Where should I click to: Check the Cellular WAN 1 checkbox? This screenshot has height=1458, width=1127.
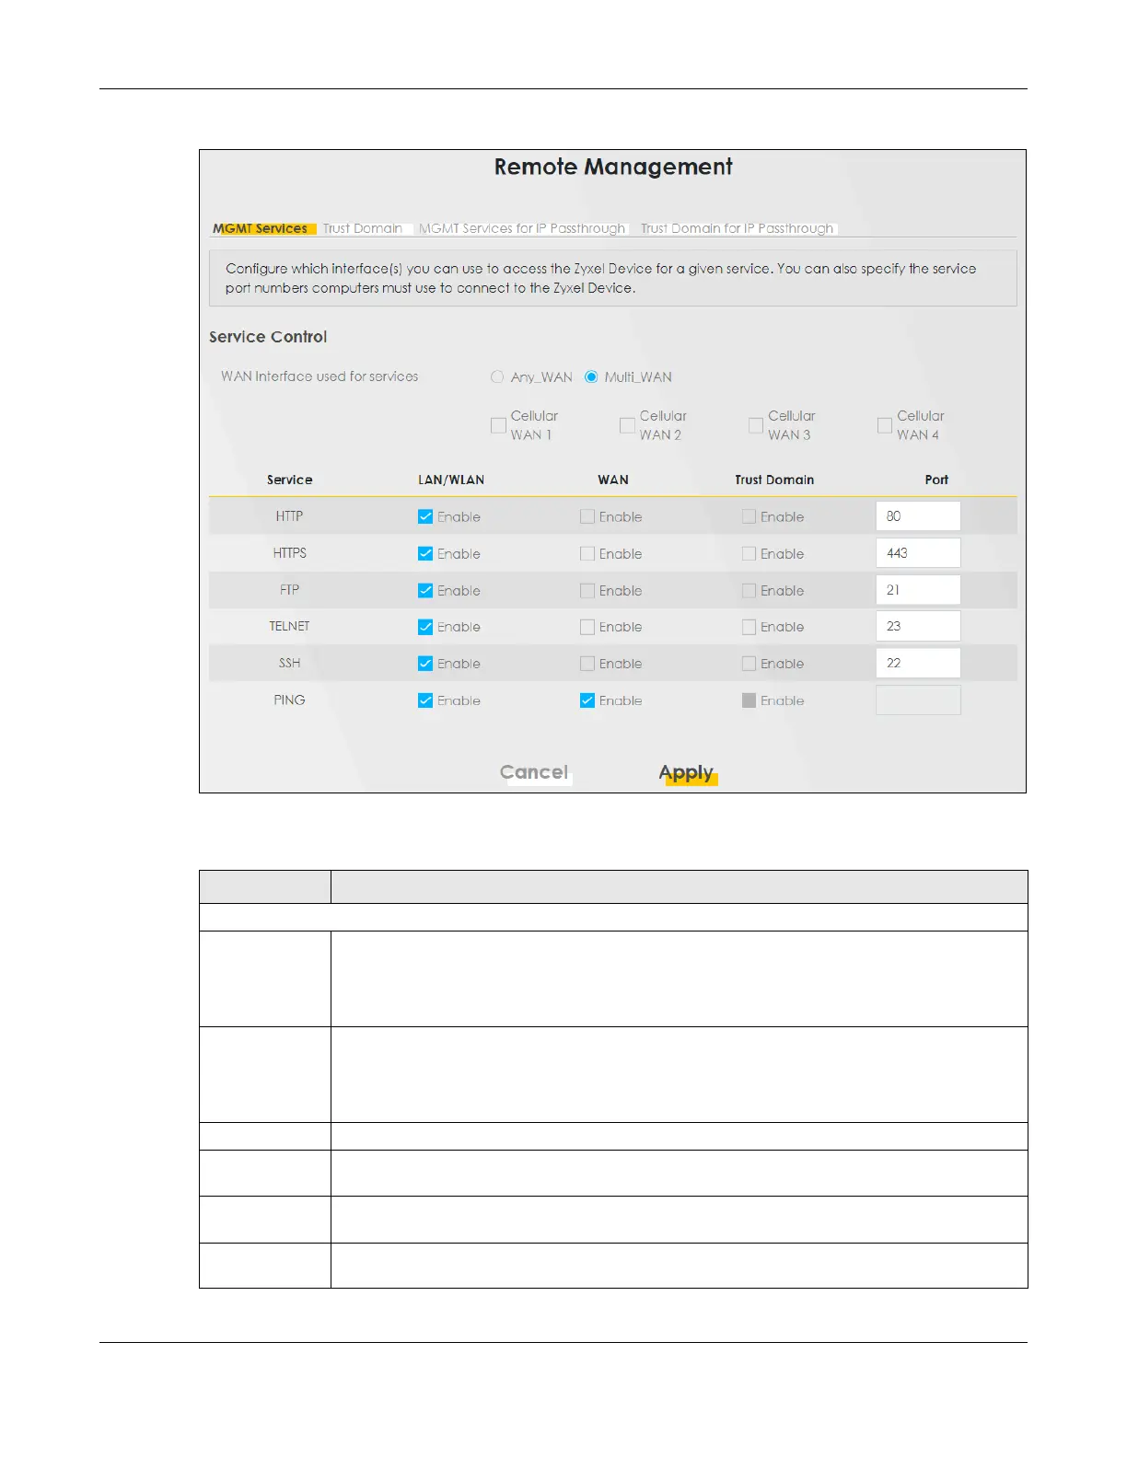[498, 425]
